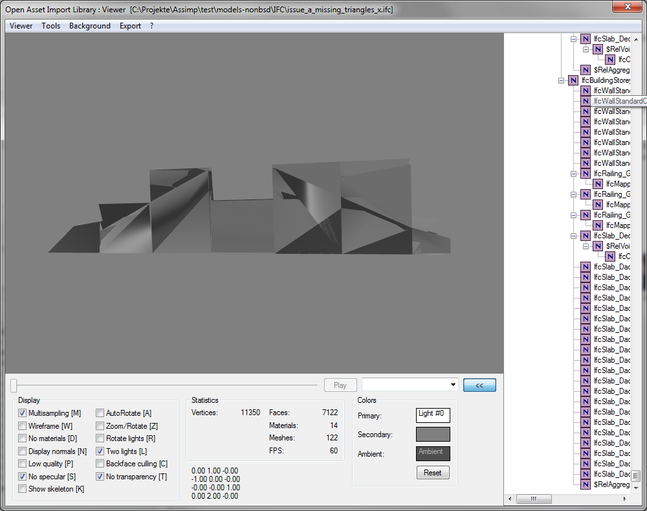
Task: Click the tree panel's horizontal scrollbar thumb
Action: (533, 499)
